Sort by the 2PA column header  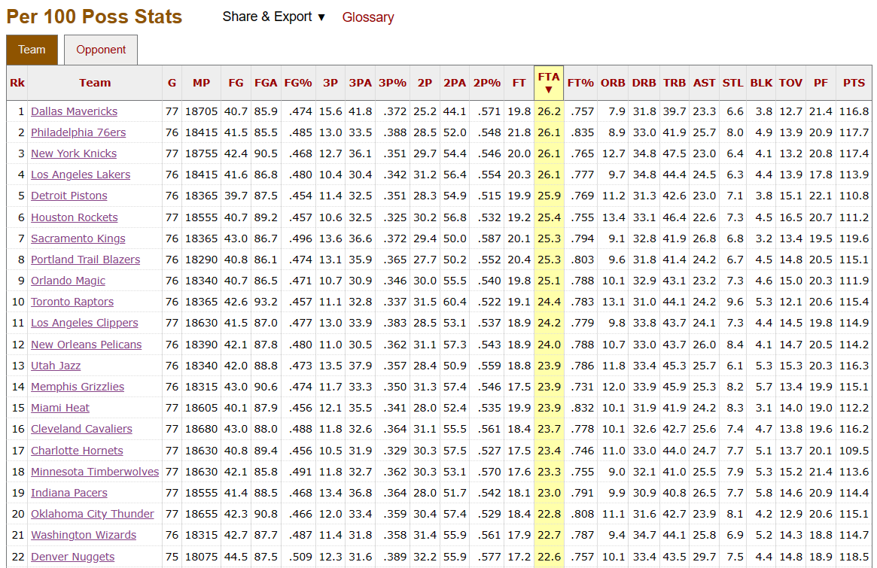(x=455, y=83)
